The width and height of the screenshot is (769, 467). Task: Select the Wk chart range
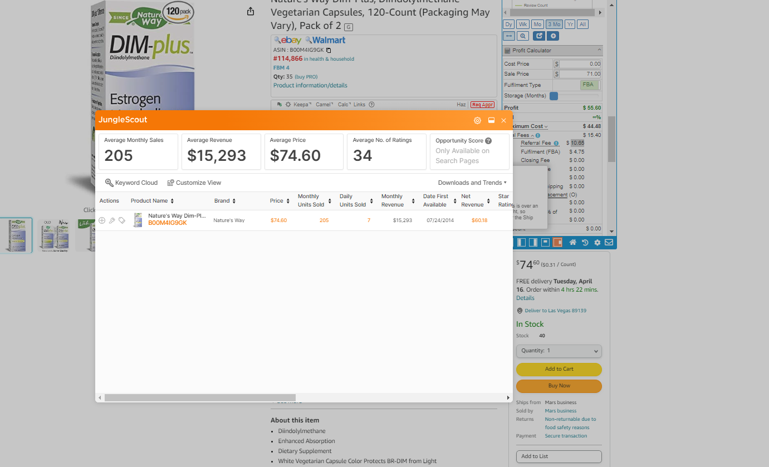click(523, 24)
